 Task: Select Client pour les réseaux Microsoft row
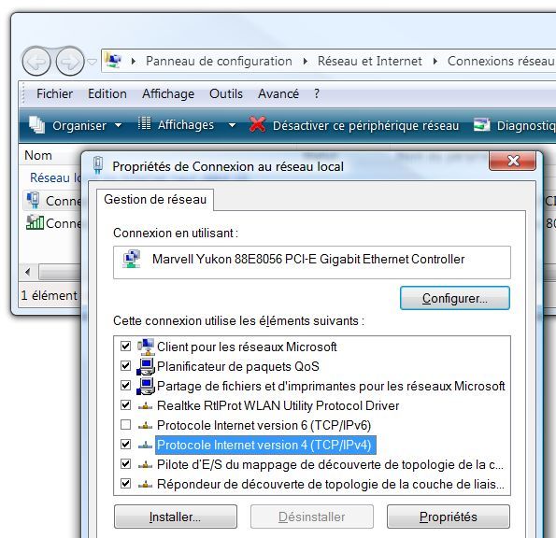click(247, 347)
